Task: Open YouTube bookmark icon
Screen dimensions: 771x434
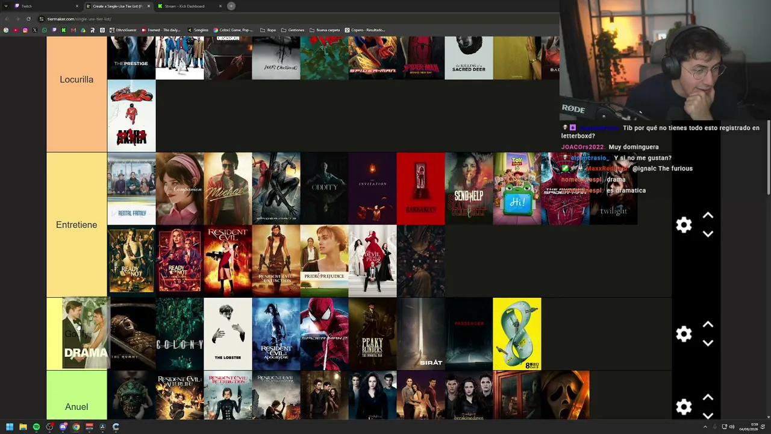Action: click(x=16, y=30)
